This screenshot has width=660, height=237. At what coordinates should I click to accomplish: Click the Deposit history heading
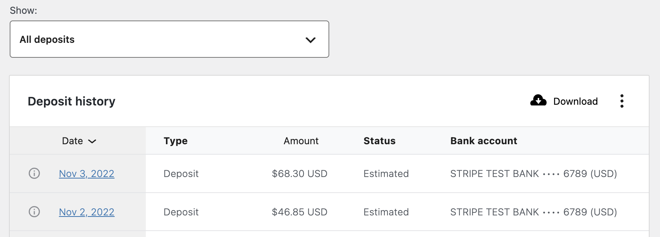[x=72, y=101]
